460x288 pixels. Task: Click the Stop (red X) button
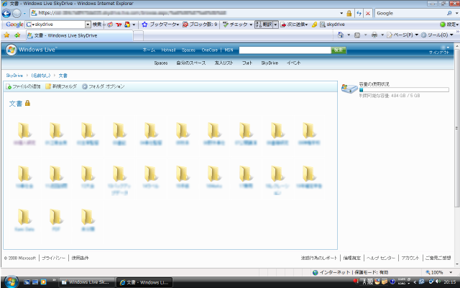(x=368, y=13)
